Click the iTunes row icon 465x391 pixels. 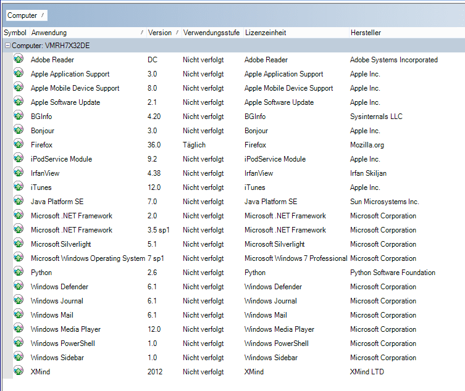tap(19, 187)
